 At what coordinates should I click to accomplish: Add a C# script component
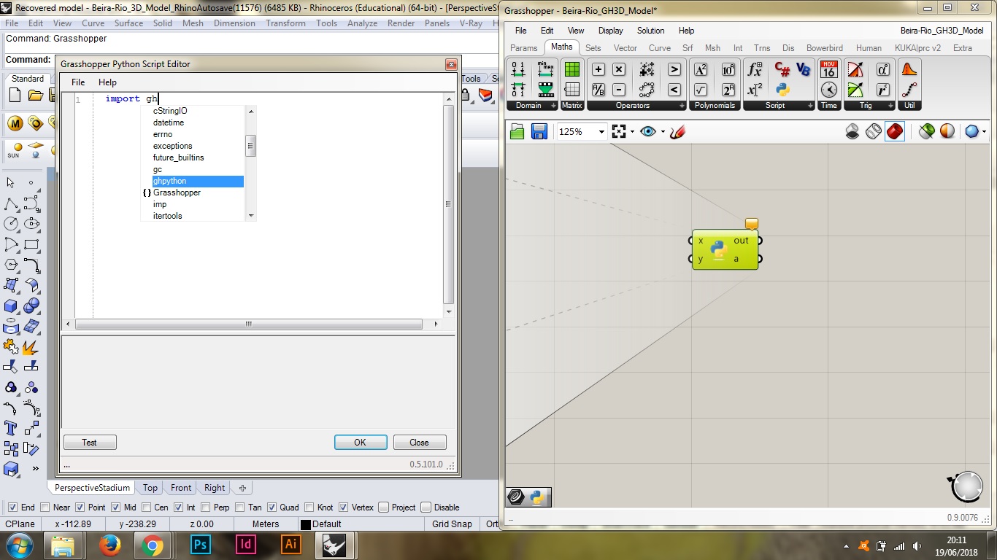pos(782,70)
